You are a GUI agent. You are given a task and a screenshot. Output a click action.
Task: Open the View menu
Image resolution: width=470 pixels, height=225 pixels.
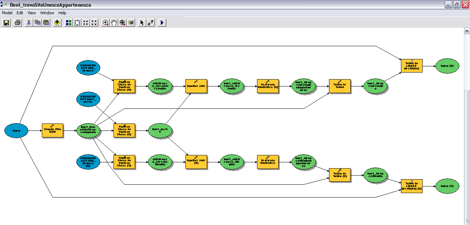click(x=32, y=13)
